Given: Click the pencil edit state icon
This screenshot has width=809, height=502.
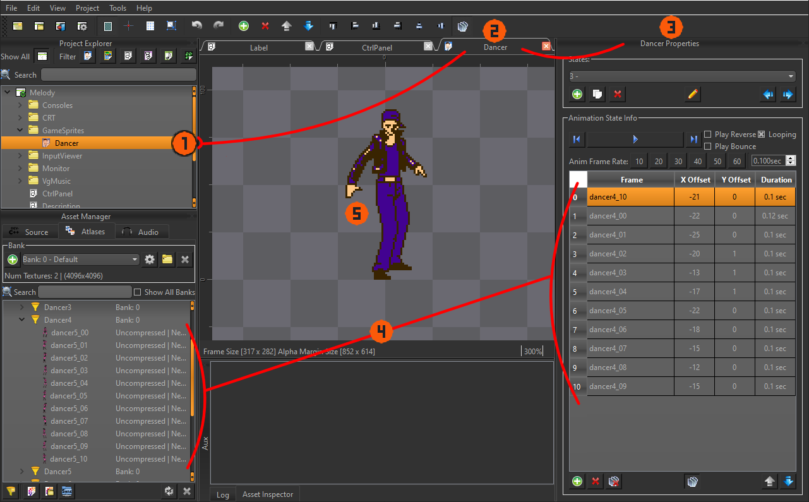Looking at the screenshot, I should click(693, 95).
